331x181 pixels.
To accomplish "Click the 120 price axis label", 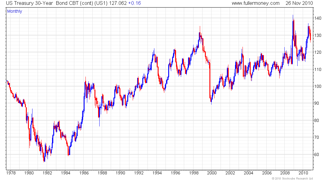I will point(318,52).
